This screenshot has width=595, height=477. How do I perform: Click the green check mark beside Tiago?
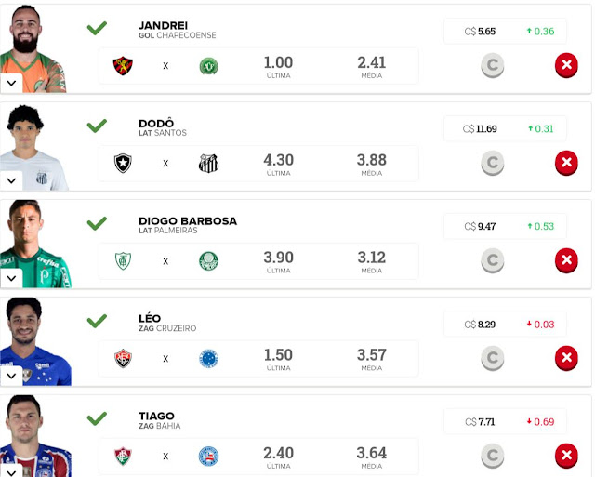click(97, 418)
